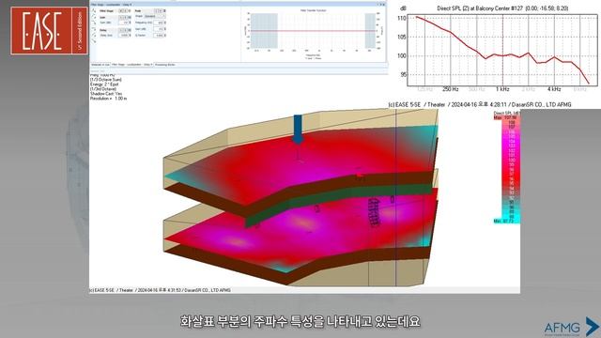Click the "4 kHz" axis label
The width and height of the screenshot is (601, 338).
(554, 89)
